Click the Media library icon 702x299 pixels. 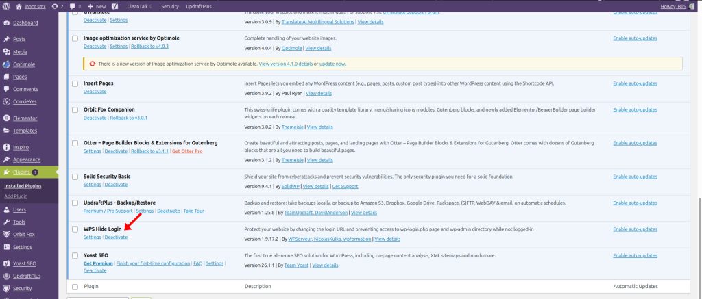pos(6,51)
